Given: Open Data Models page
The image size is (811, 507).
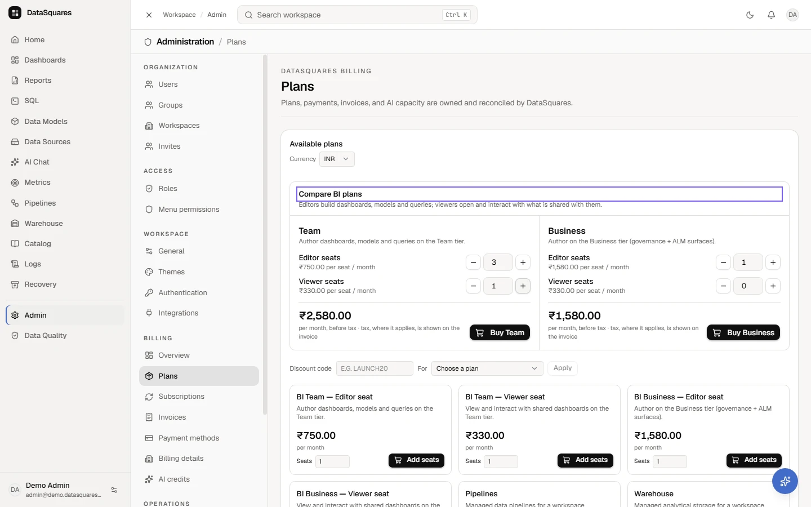Looking at the screenshot, I should tap(65, 122).
